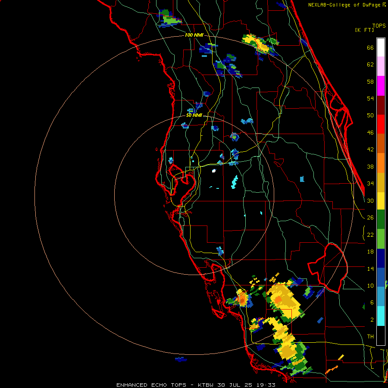Click the TH legend label
Viewport: 388px width, 388px height.
tap(370, 337)
